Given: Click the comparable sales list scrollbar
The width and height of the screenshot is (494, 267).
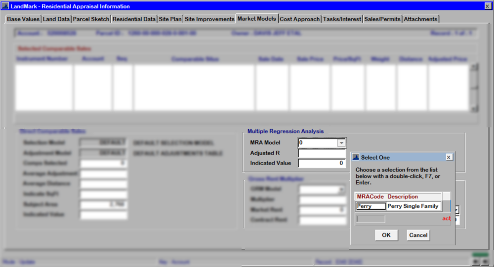Looking at the screenshot, I should point(475,88).
